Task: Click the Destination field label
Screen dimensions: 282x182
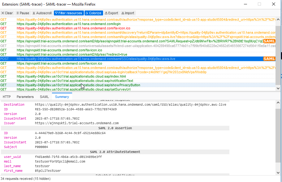Action: pyautogui.click(x=14, y=104)
